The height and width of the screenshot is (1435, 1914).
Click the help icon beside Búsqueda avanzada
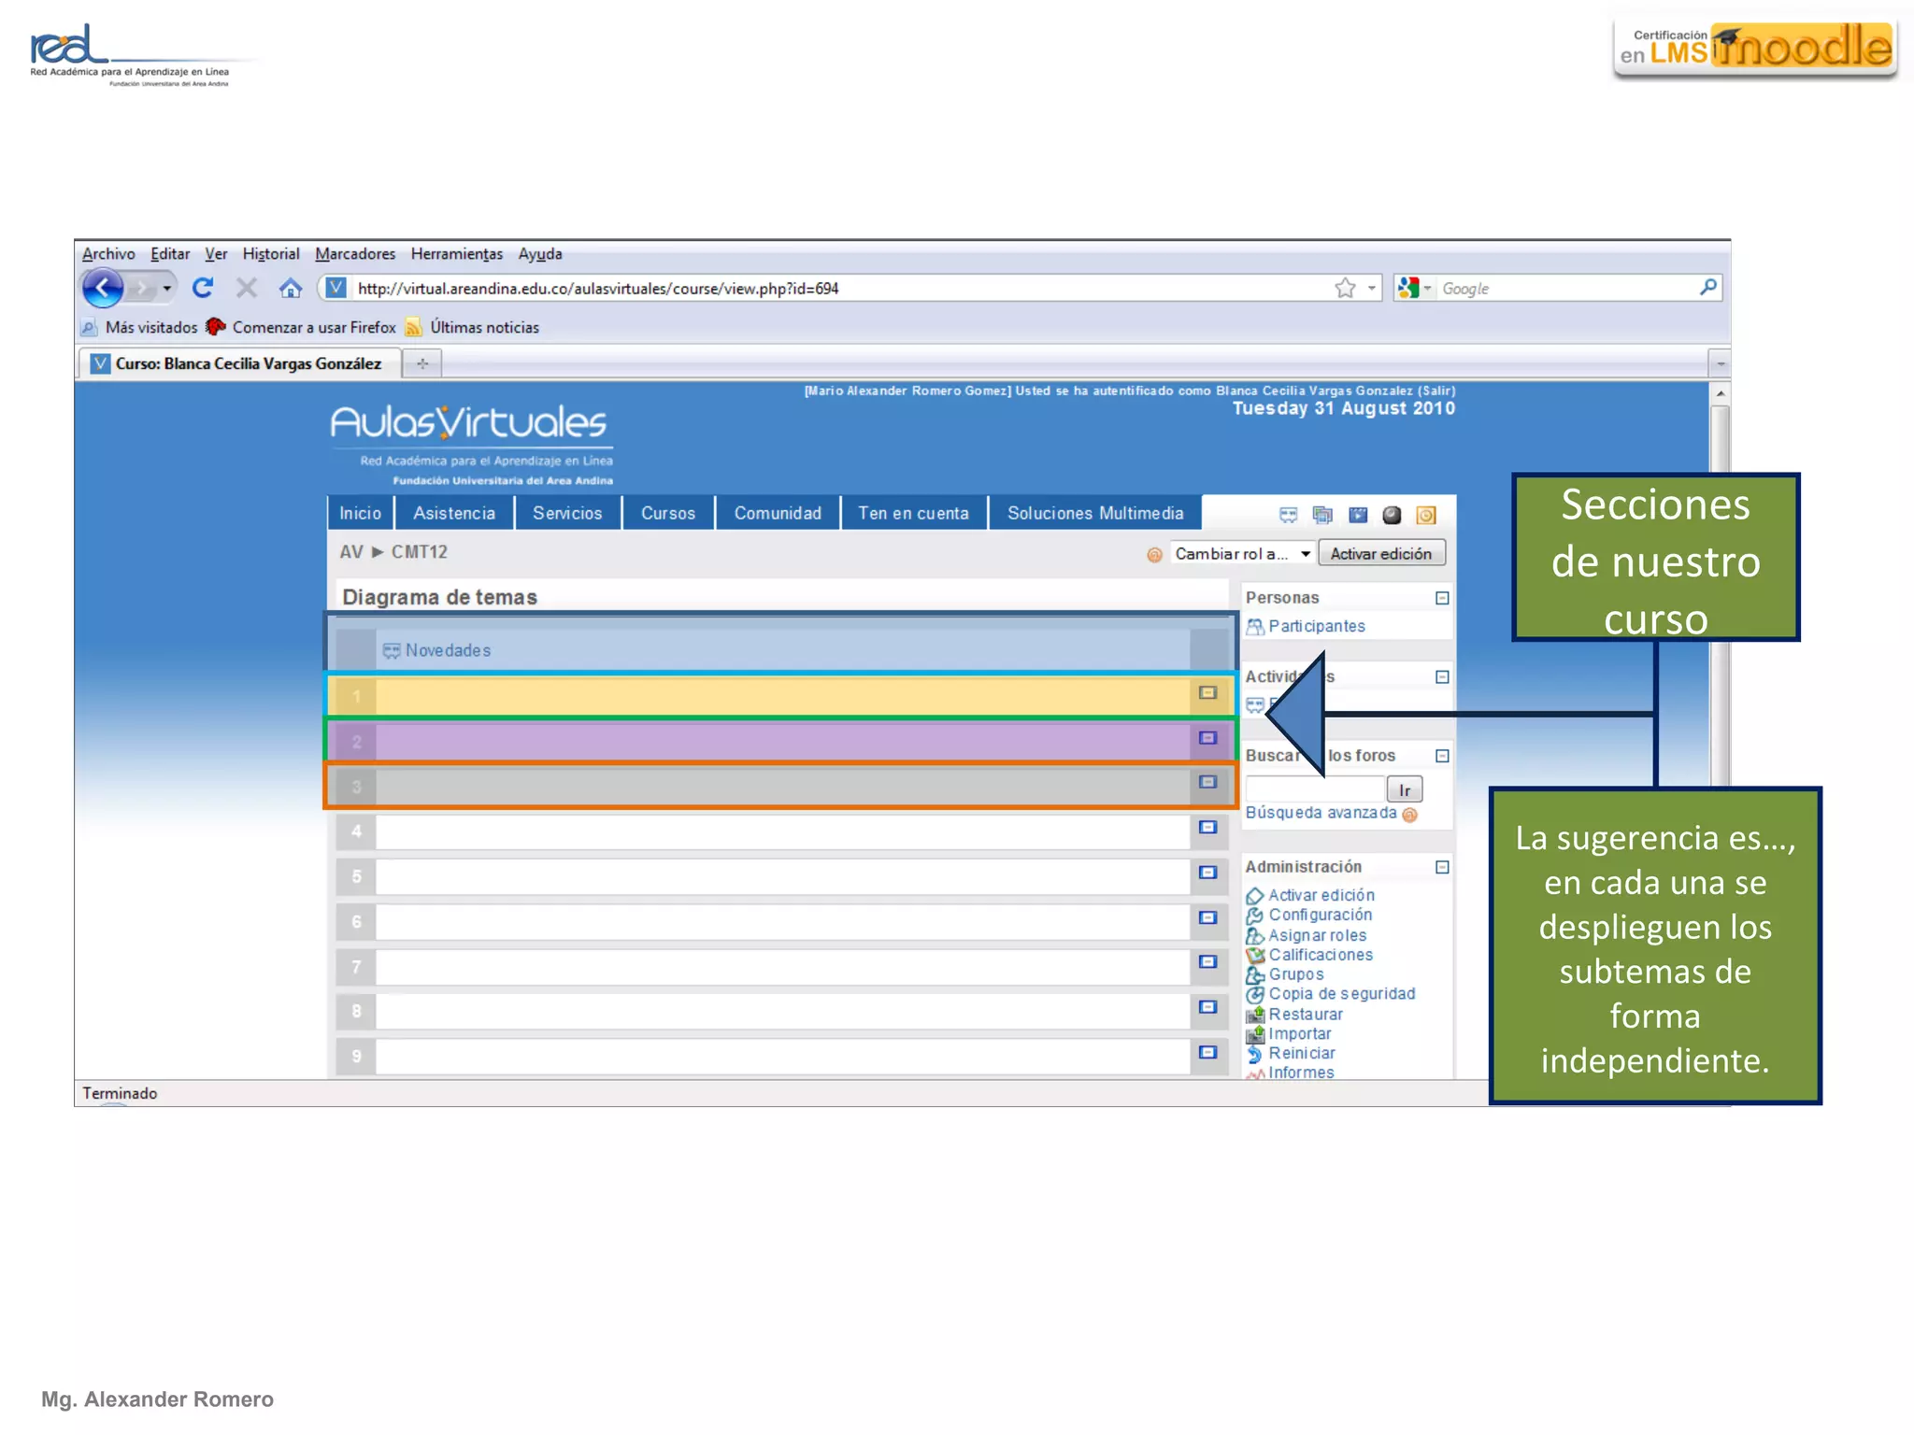coord(1410,815)
